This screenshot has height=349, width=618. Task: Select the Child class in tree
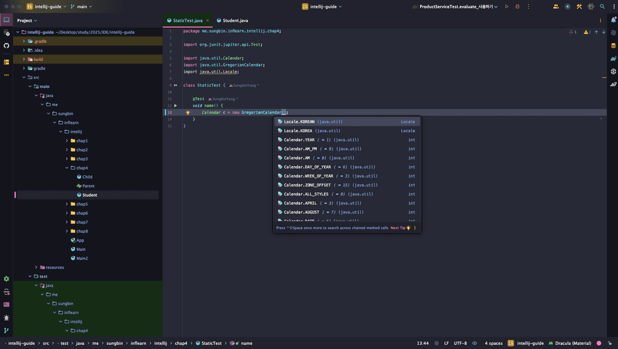click(84, 177)
